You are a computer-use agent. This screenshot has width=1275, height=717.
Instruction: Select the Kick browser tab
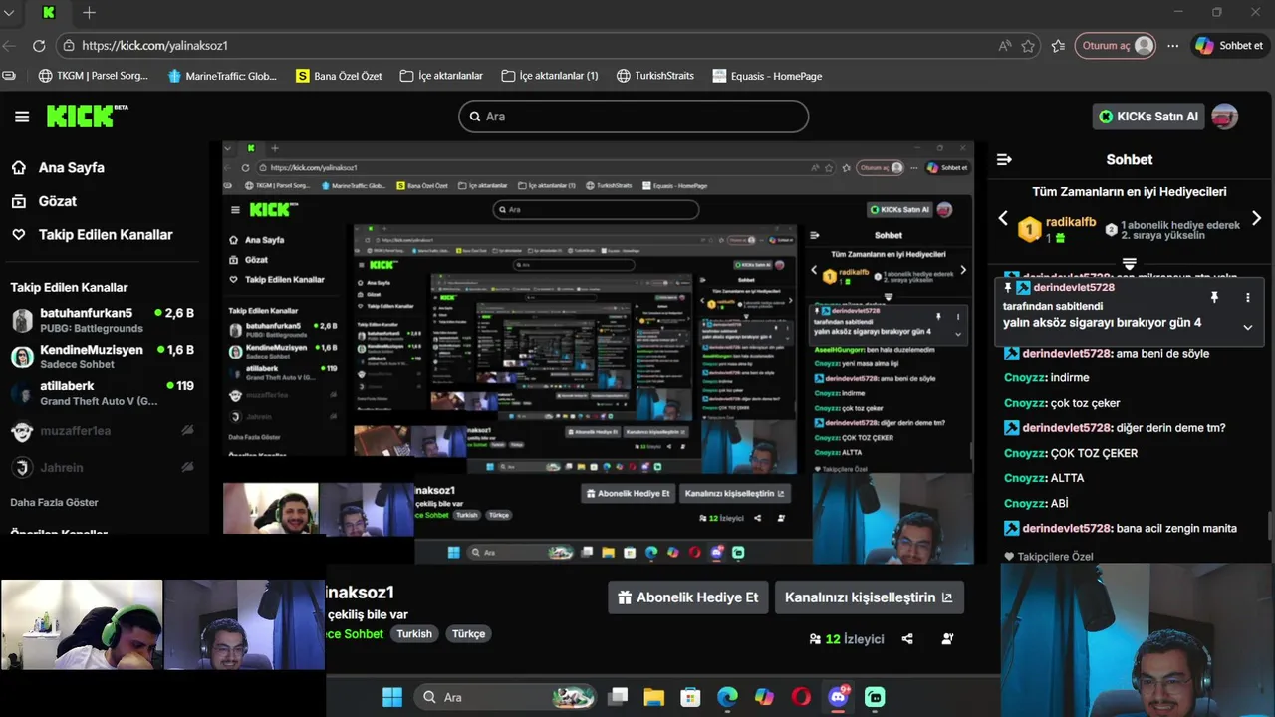click(48, 13)
